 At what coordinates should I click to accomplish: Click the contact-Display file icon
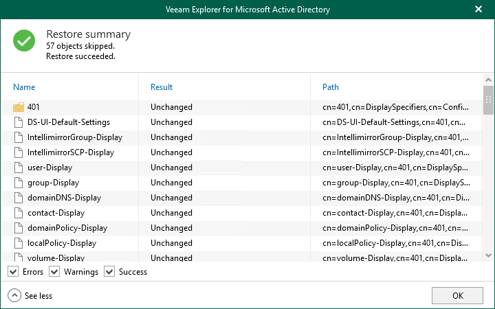(19, 213)
